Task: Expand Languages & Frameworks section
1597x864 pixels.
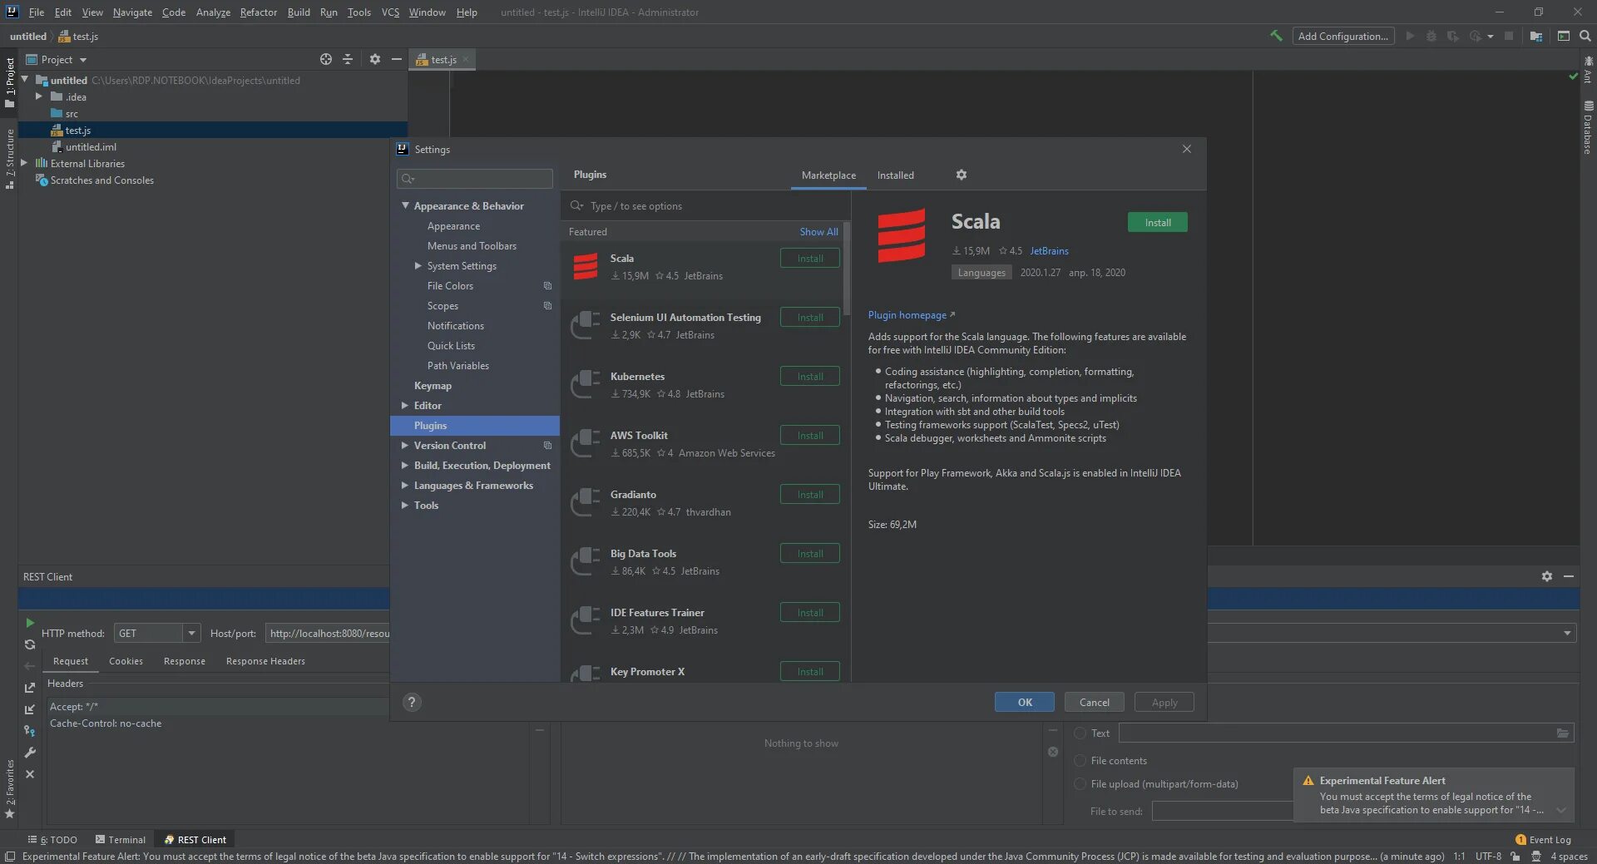Action: (x=405, y=485)
